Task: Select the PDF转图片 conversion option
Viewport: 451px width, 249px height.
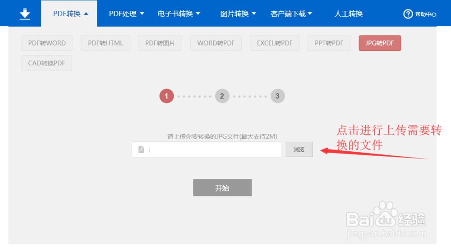Action: (x=160, y=43)
